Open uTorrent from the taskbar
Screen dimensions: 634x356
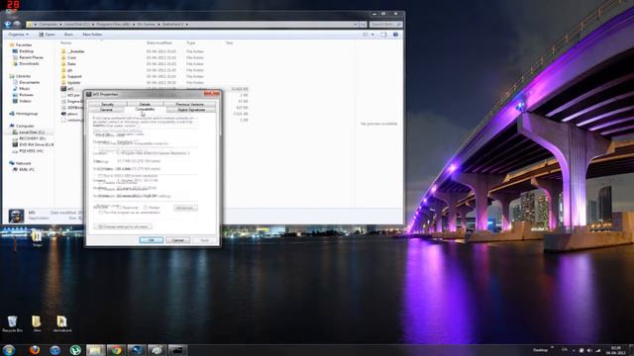tap(75, 349)
